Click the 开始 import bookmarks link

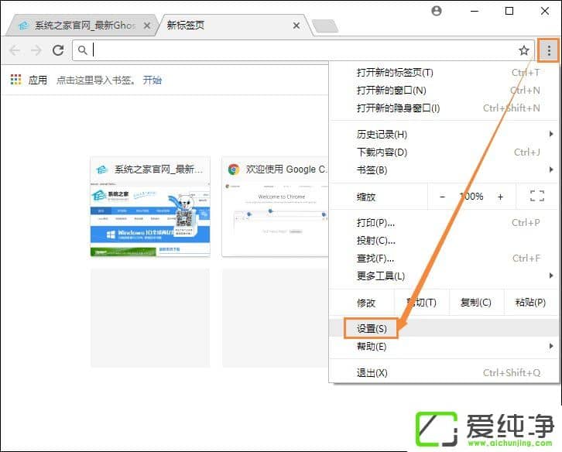click(152, 80)
